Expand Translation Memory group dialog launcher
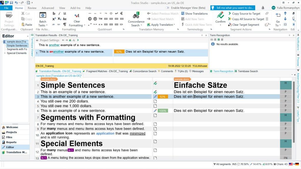 (178, 29)
